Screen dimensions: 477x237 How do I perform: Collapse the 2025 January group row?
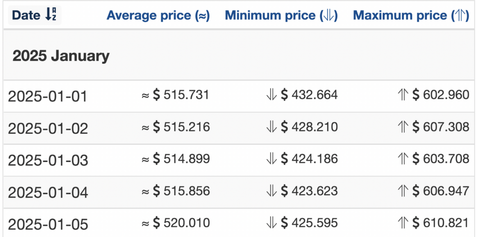point(61,56)
